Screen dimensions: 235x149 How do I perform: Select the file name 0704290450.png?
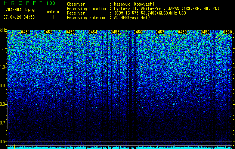[x=19, y=10]
